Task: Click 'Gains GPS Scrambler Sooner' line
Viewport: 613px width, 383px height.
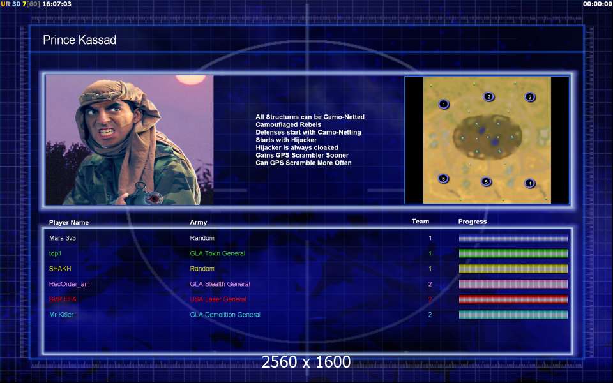Action: click(x=302, y=155)
